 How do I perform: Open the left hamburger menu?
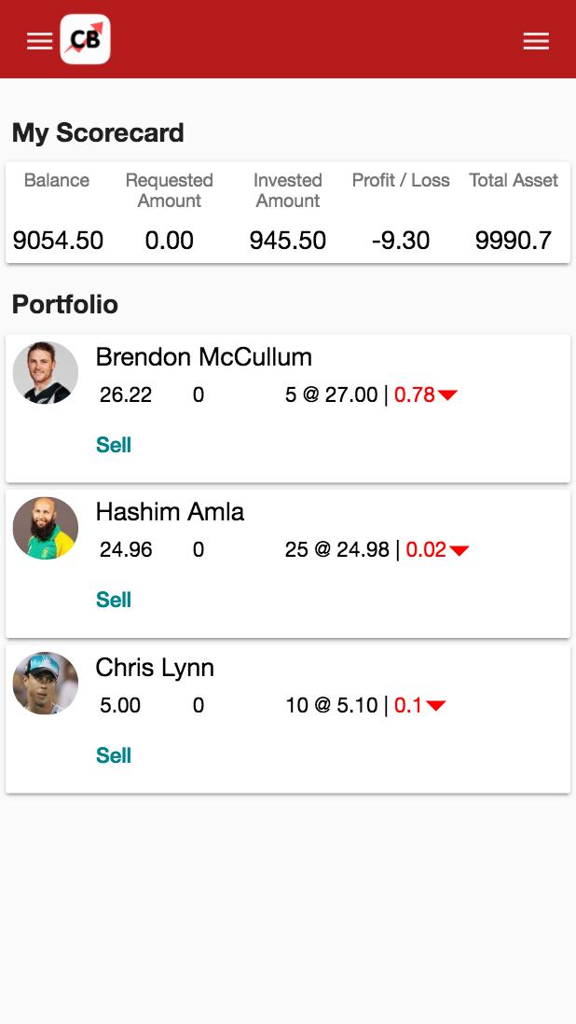tap(39, 41)
